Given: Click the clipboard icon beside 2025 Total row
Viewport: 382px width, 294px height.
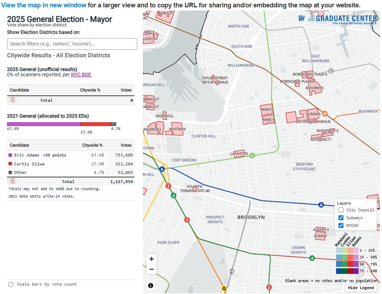Looking at the screenshot, I should pos(12,100).
